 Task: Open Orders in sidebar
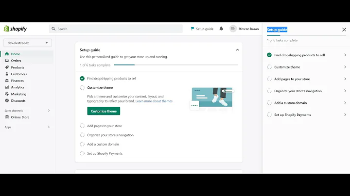click(x=16, y=61)
